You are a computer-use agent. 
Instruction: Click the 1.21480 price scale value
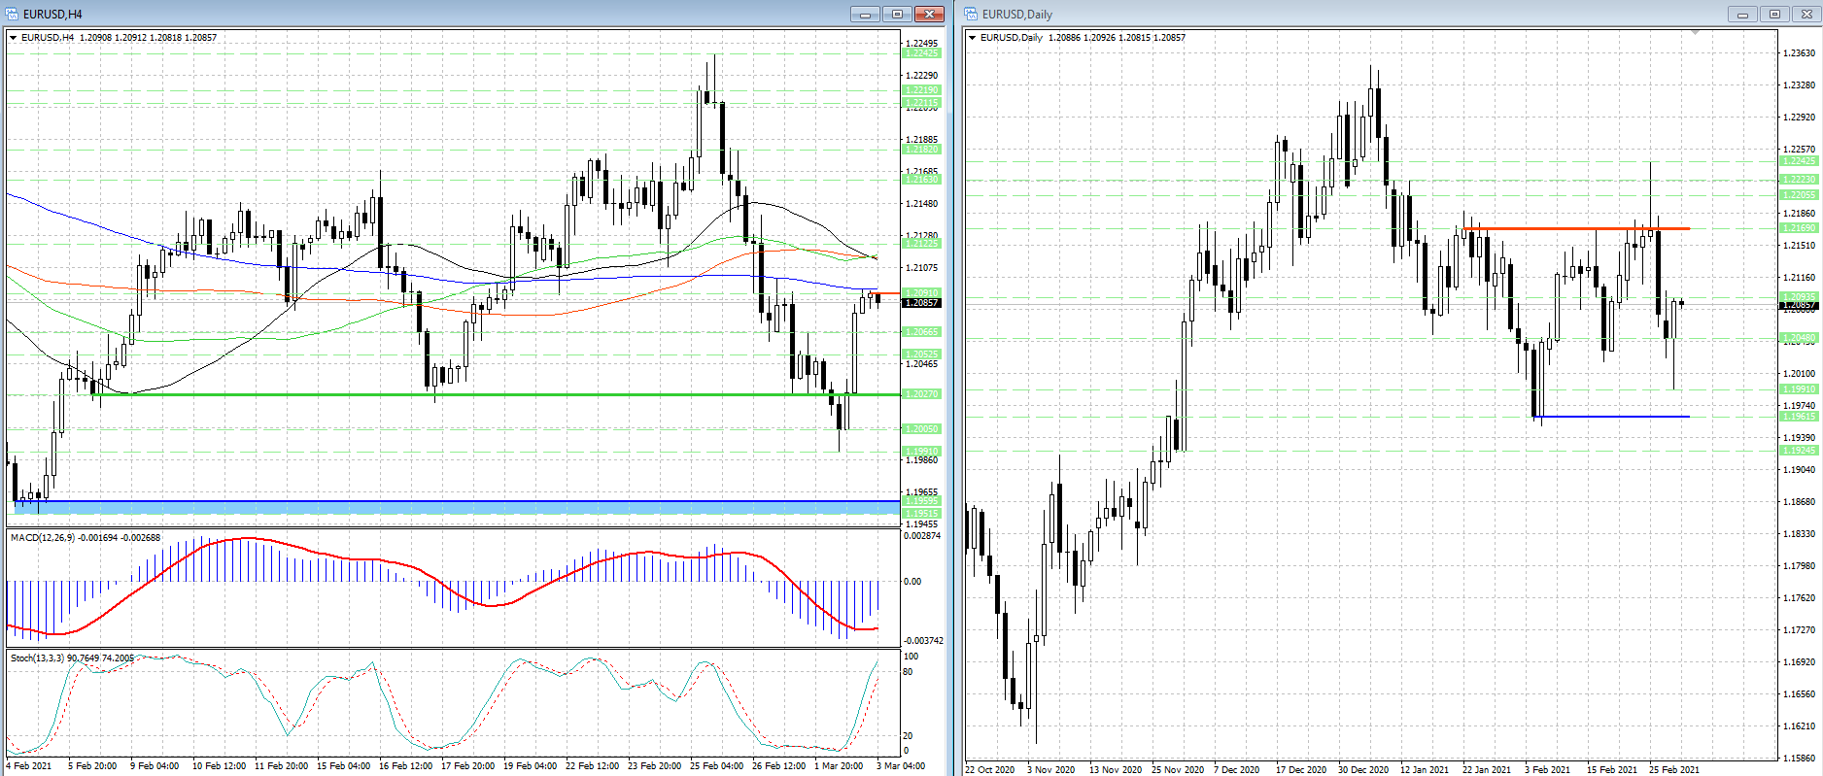(x=921, y=204)
